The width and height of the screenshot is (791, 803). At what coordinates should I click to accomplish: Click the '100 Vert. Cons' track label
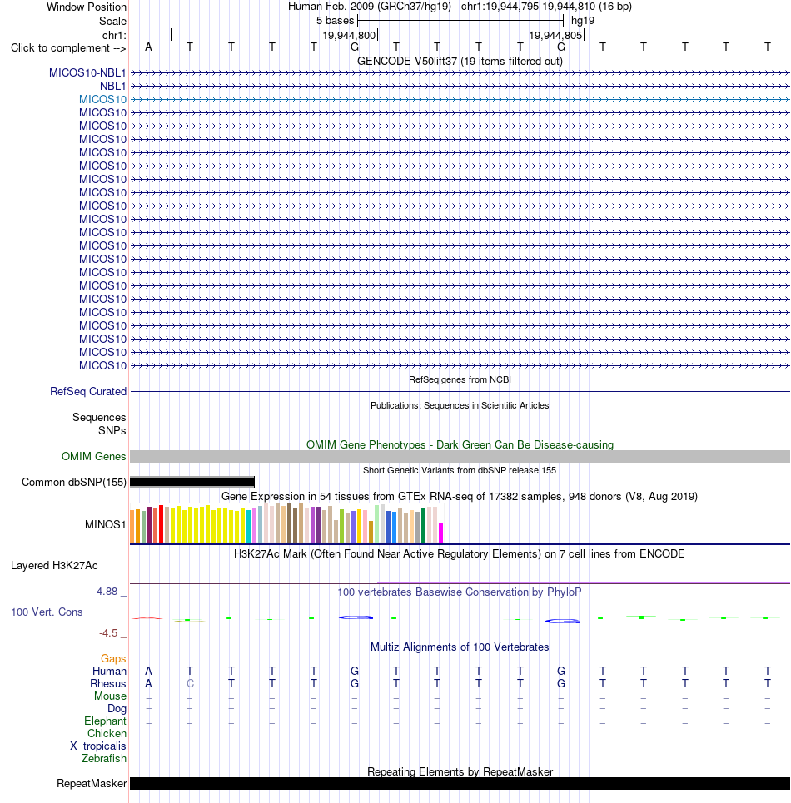point(47,612)
